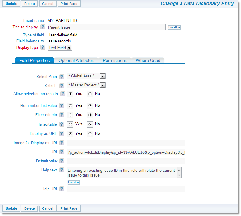Show help for Filter criteria field

(x=62, y=115)
